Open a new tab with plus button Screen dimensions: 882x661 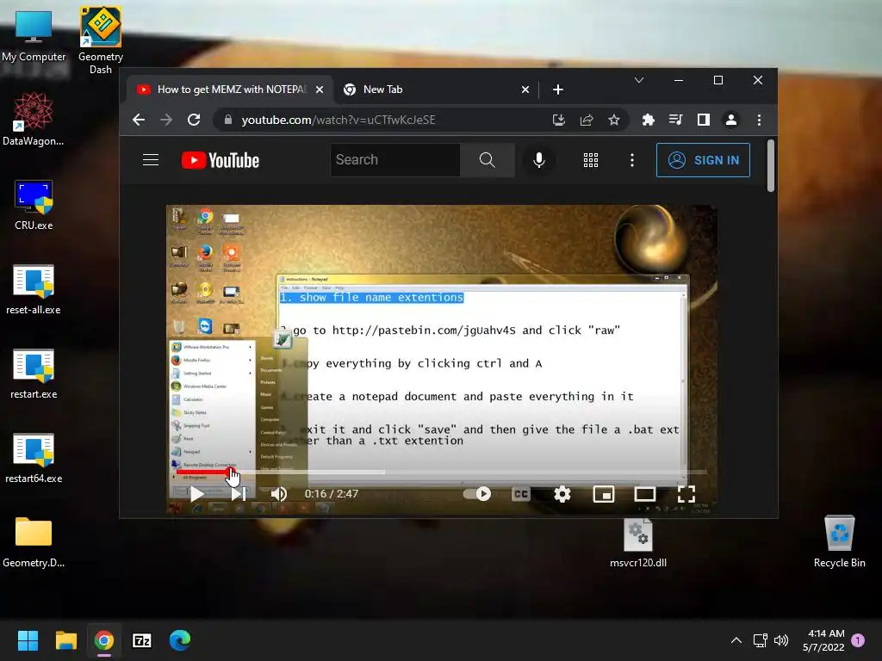pyautogui.click(x=558, y=90)
